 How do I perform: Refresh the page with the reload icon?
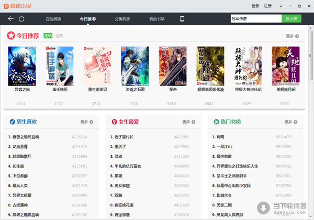[21, 19]
